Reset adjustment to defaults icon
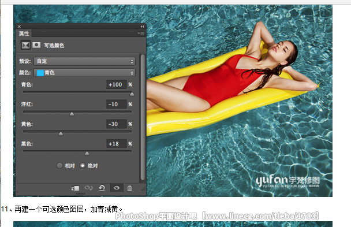This screenshot has width=351, height=227. (x=102, y=188)
